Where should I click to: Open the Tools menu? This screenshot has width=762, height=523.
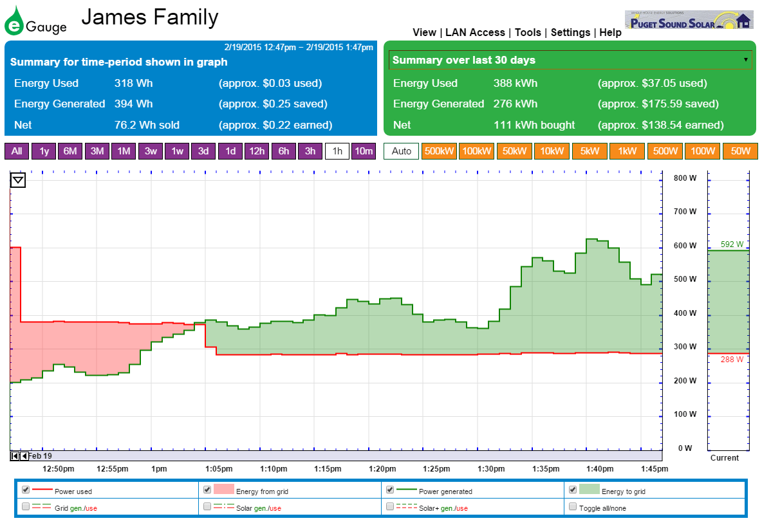pyautogui.click(x=528, y=32)
